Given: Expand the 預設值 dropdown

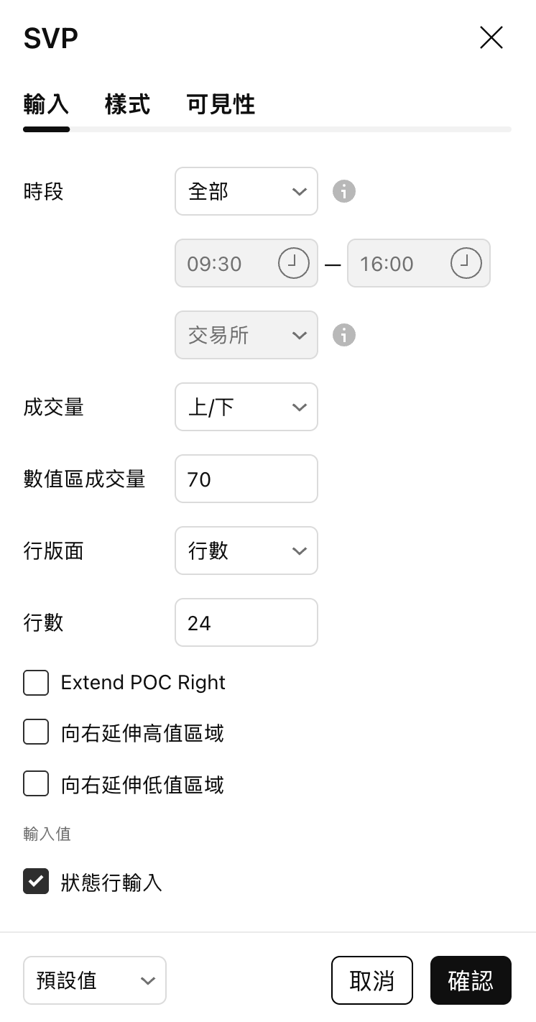Looking at the screenshot, I should 95,980.
